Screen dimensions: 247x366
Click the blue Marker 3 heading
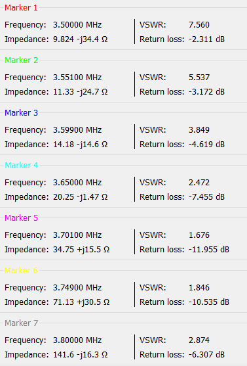click(x=21, y=113)
